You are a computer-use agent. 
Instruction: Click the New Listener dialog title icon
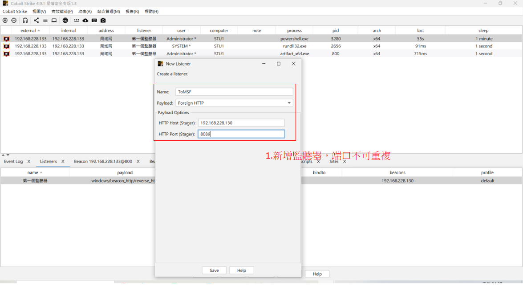tap(160, 63)
